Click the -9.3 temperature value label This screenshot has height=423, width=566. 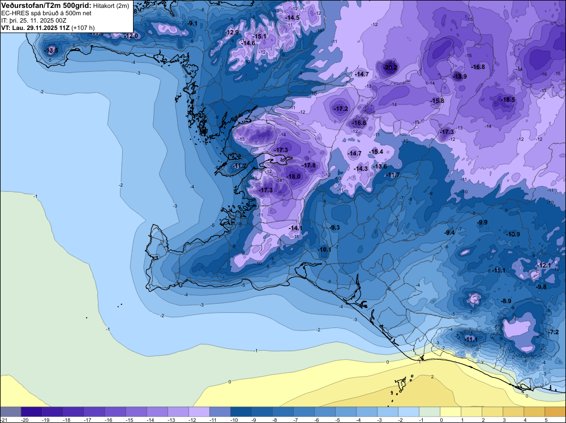click(335, 227)
